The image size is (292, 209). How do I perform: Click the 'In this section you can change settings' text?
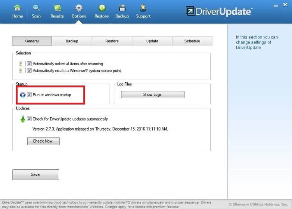coord(257,42)
